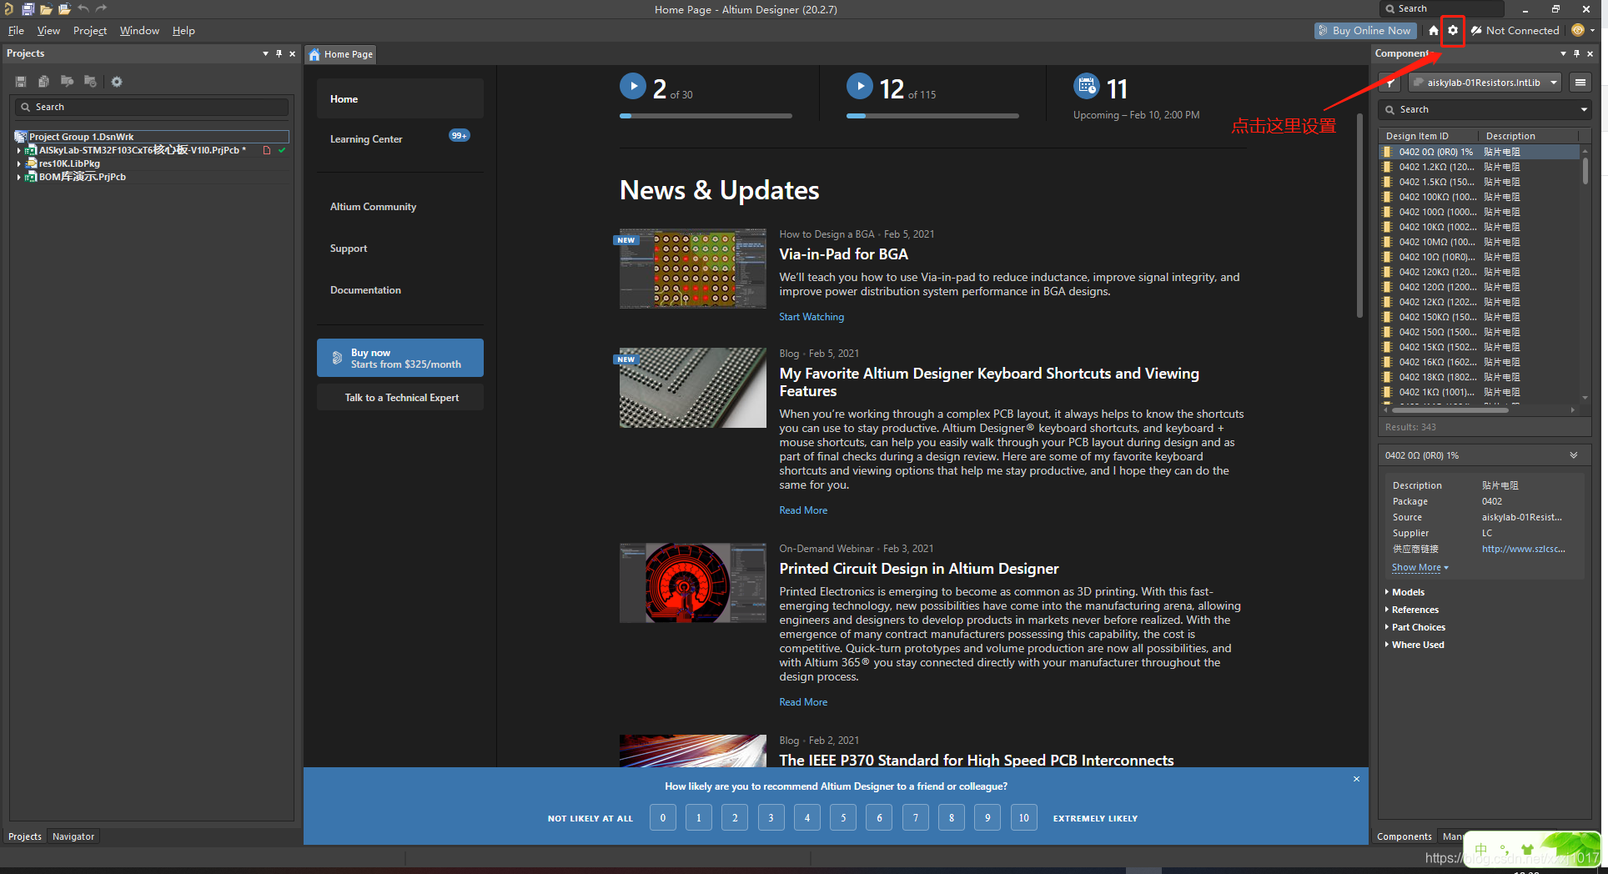Click the save icon in Projects panel
This screenshot has height=874, width=1608.
21,82
